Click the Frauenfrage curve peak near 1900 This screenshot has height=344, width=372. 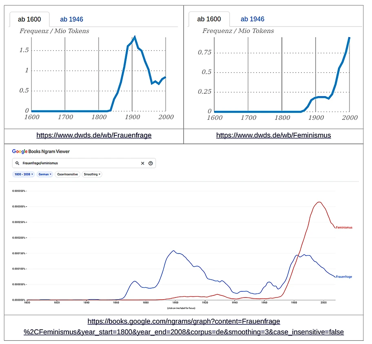tap(174, 251)
